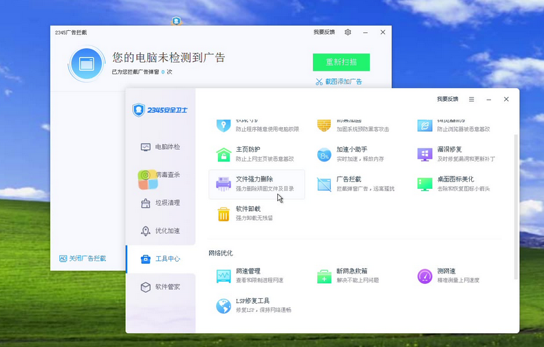The image size is (544, 347).
Task: Click the 已为您拦截广告弹窗 0 次 text
Action: [142, 71]
